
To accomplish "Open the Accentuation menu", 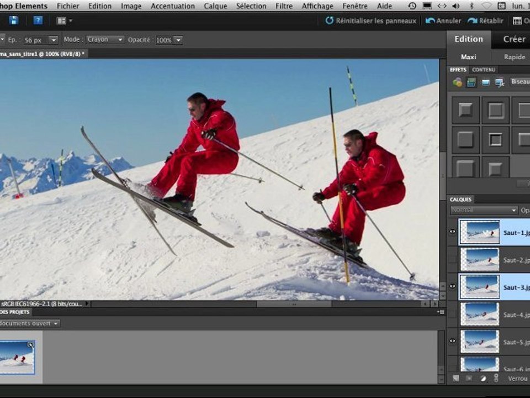I will click(173, 6).
